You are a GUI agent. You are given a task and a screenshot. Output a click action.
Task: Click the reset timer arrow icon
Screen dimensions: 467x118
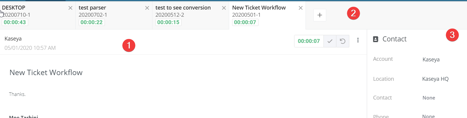pos(343,41)
